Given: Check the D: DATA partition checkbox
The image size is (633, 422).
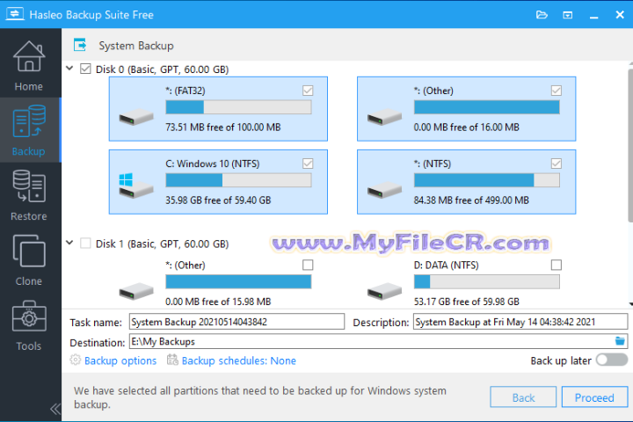Looking at the screenshot, I should 557,265.
